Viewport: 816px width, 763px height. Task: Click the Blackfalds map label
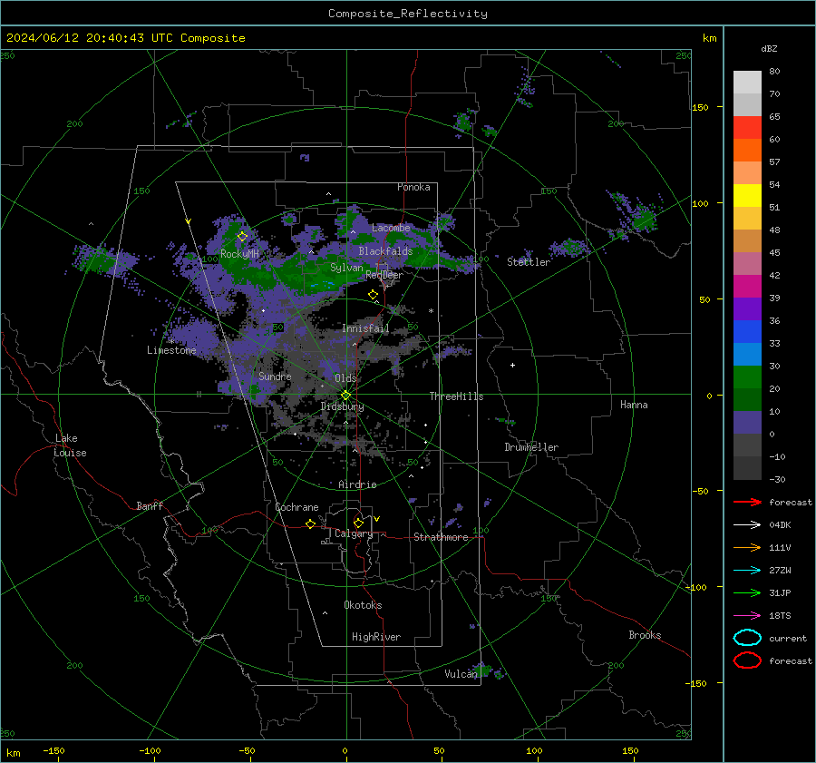(x=385, y=251)
